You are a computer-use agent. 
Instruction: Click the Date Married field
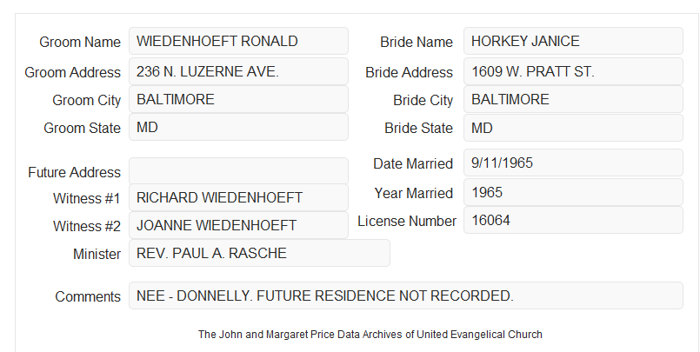[573, 163]
